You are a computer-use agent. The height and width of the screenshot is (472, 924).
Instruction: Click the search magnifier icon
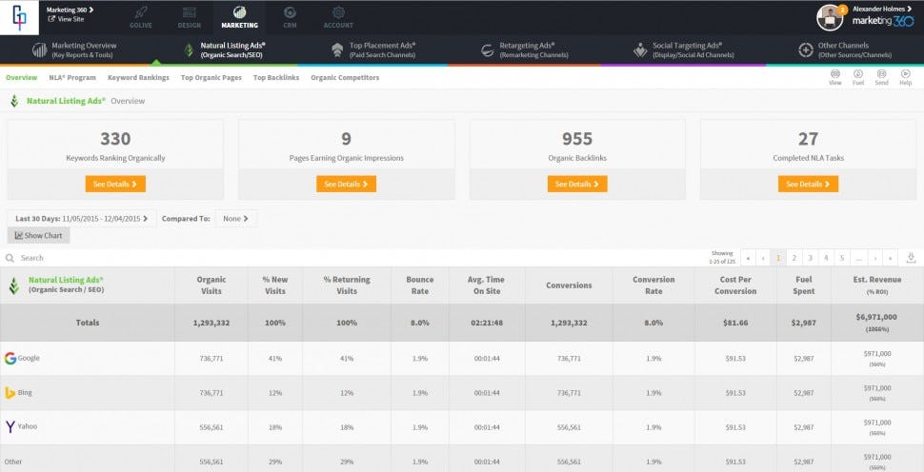coord(10,258)
